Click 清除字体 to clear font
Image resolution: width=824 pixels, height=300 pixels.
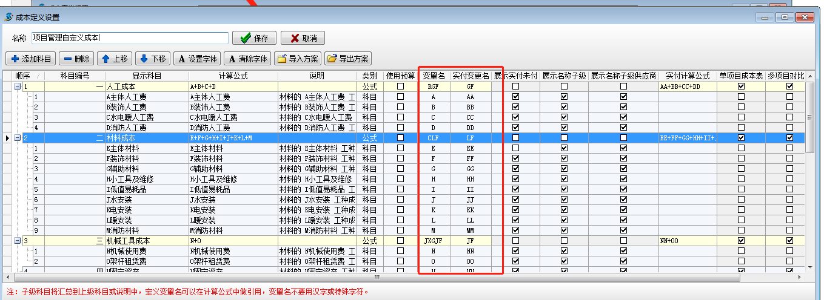[247, 59]
